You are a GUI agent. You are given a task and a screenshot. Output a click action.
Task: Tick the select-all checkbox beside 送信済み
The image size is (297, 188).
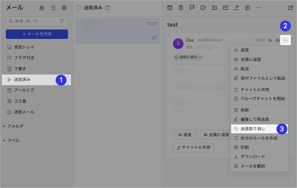tap(79, 8)
